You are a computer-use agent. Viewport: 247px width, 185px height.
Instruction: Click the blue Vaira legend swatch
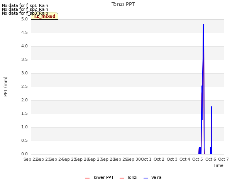(146, 178)
